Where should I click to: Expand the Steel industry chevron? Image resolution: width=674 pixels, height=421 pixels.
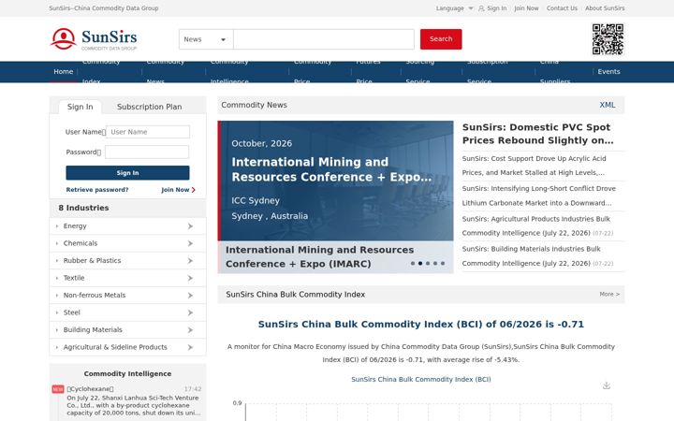click(x=190, y=312)
